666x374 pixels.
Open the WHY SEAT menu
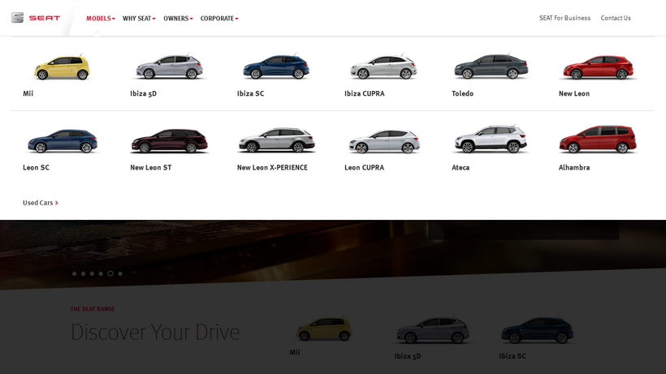click(139, 18)
